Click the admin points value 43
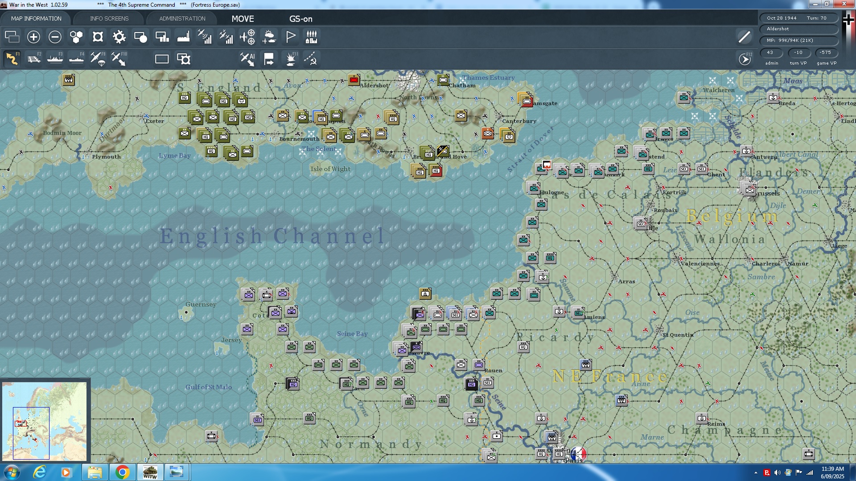Viewport: 856px width, 481px height. [x=770, y=53]
